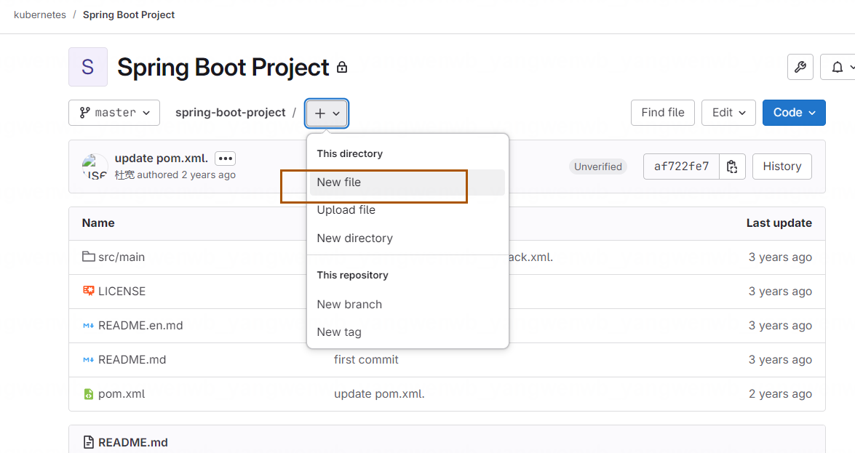Open the wrench admin settings button

point(800,67)
